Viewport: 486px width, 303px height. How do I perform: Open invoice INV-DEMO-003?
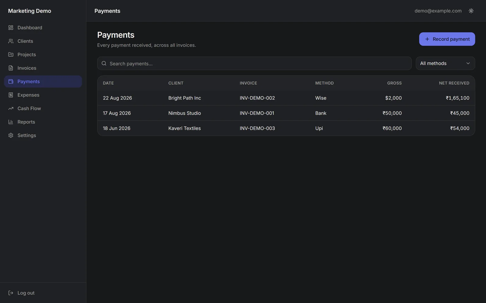coord(257,128)
